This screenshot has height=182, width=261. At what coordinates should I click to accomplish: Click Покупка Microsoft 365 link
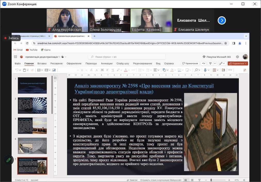pyautogui.click(x=217, y=57)
